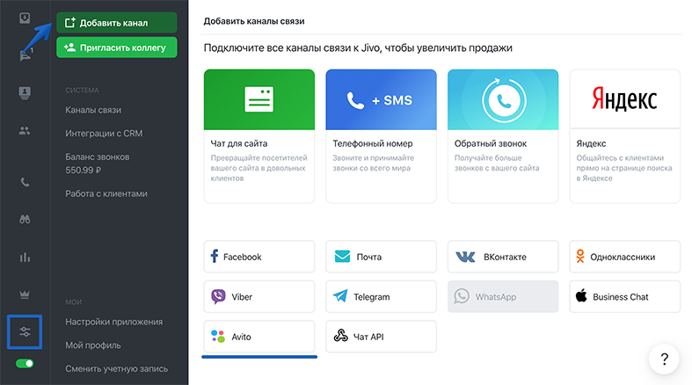Toggle the green online status switch

point(25,363)
